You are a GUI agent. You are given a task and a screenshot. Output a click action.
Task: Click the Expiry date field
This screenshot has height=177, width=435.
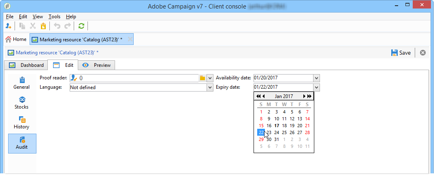pyautogui.click(x=283, y=87)
